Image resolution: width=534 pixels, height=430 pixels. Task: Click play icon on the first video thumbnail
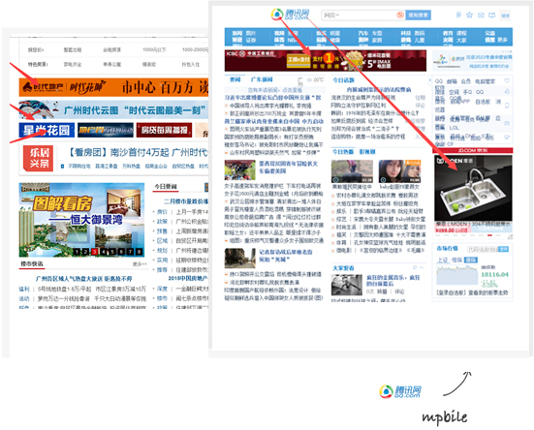click(x=335, y=179)
